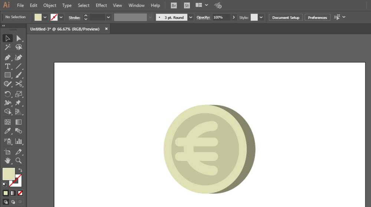Open Adobe Bridge via Br icon
The height and width of the screenshot is (207, 371).
(174, 6)
